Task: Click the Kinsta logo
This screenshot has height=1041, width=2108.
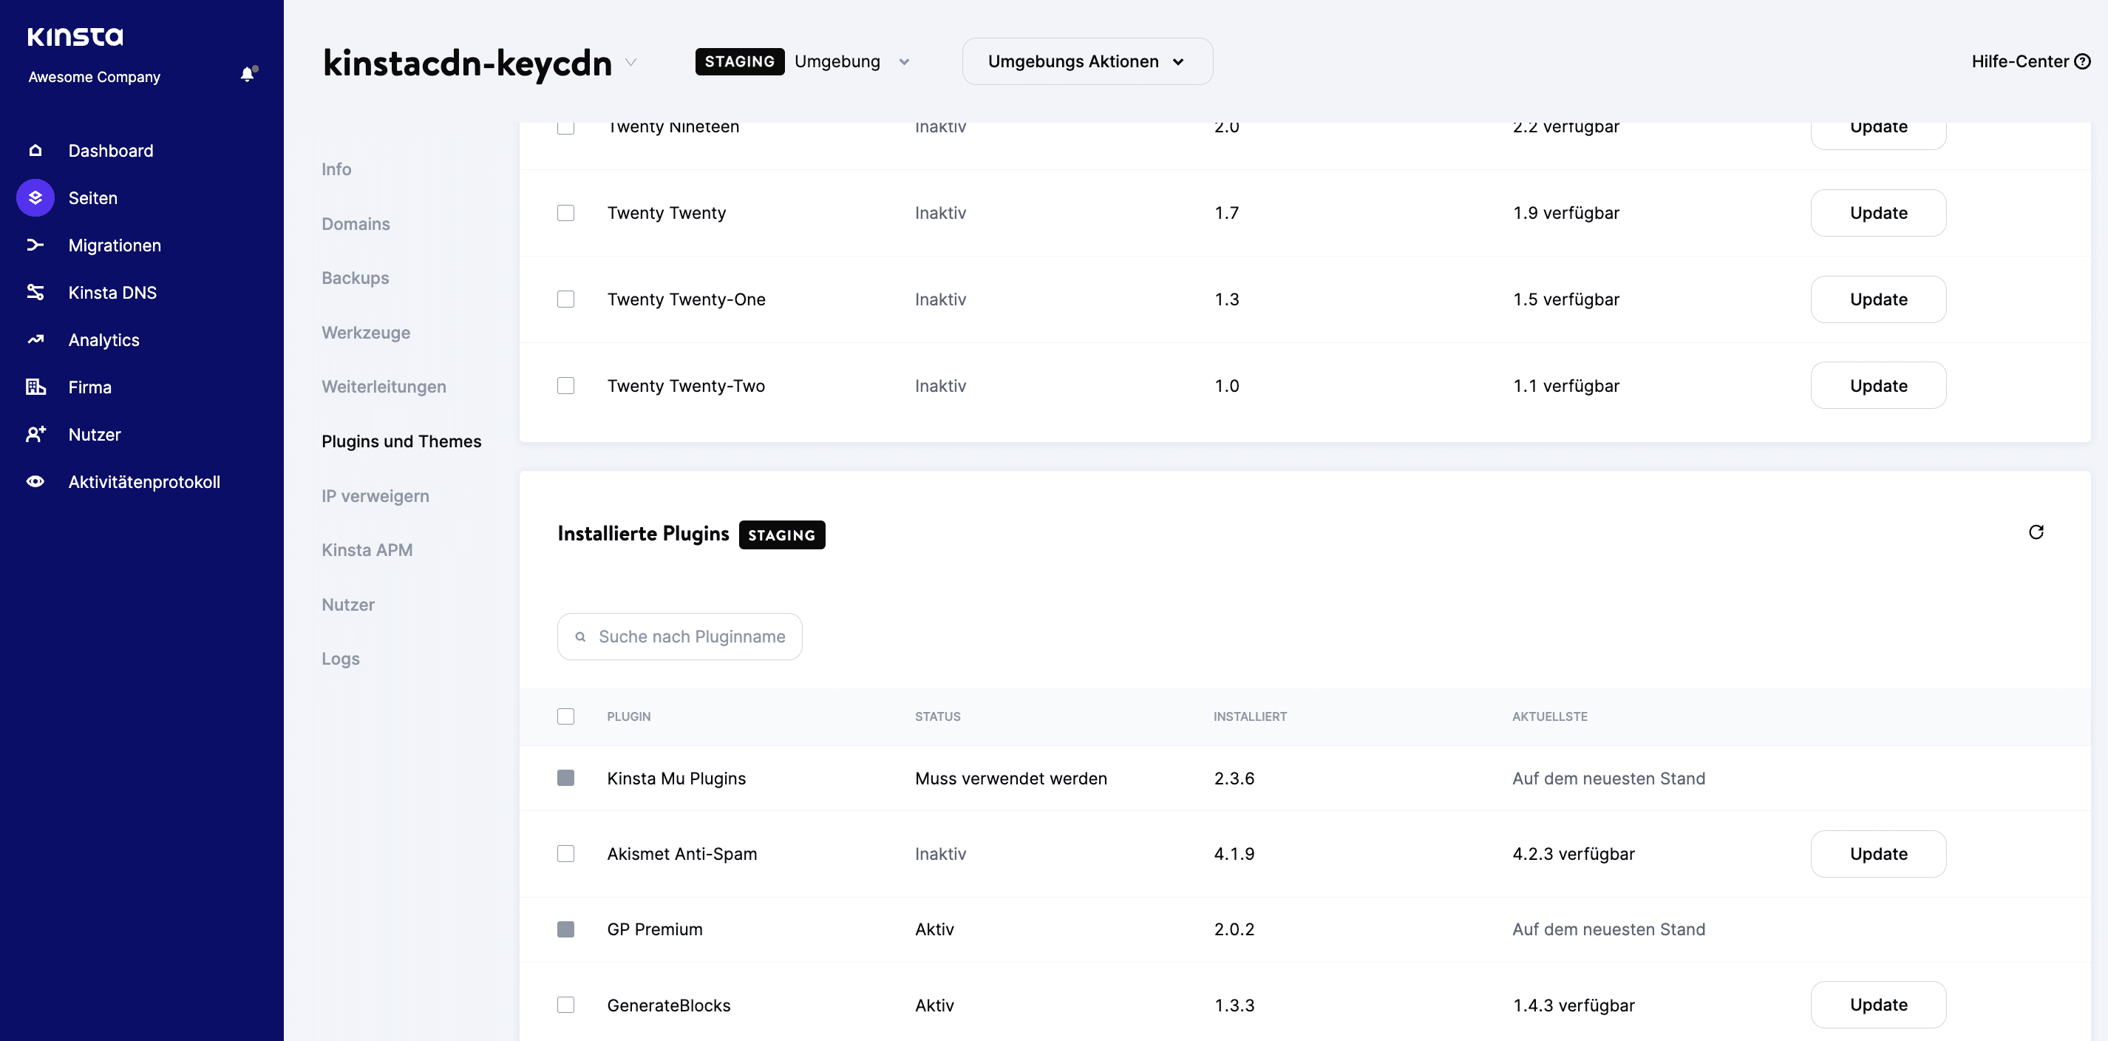Action: coord(75,37)
